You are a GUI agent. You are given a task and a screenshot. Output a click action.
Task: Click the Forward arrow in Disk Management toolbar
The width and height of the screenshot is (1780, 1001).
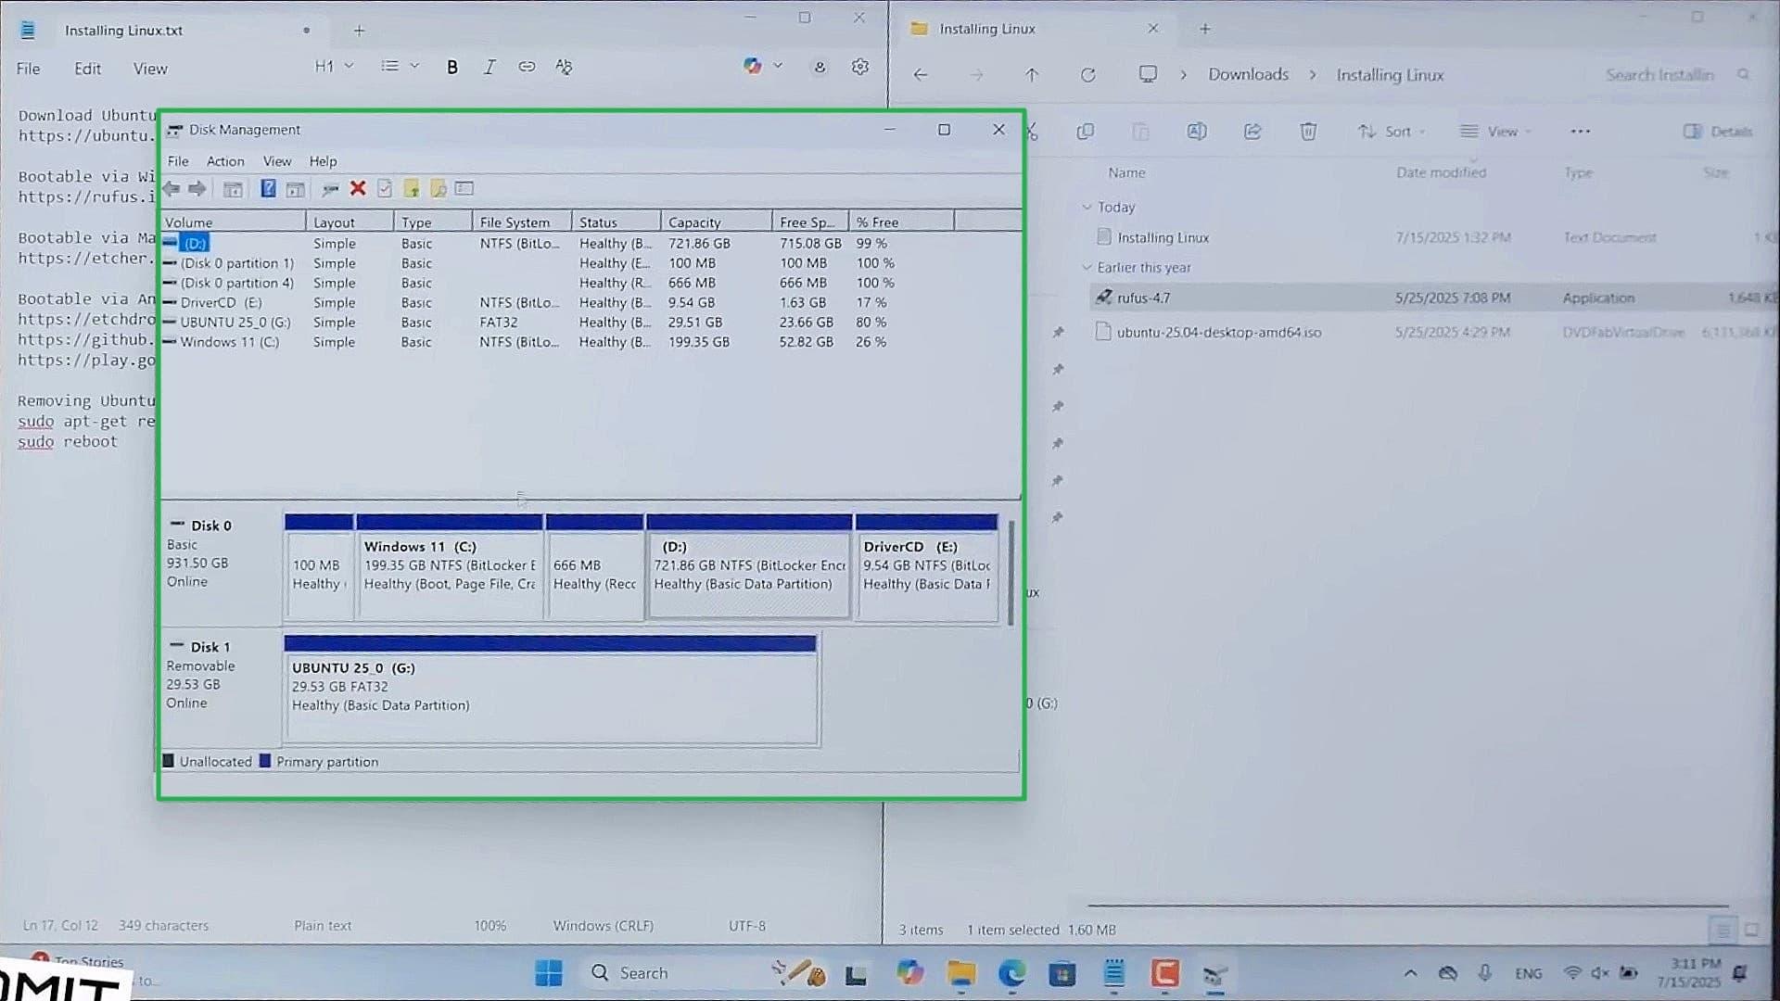[x=197, y=189]
